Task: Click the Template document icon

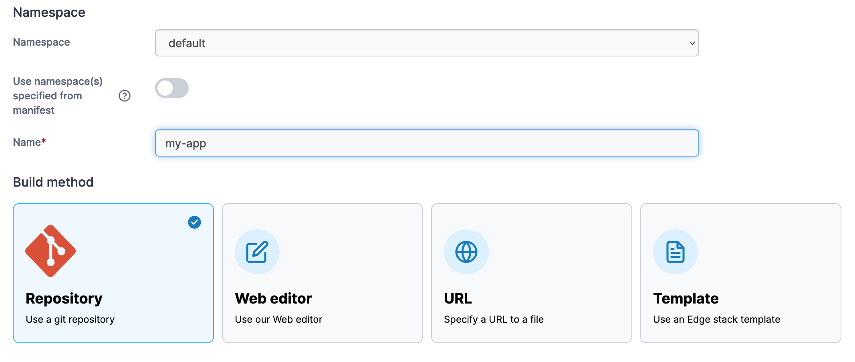Action: [676, 252]
